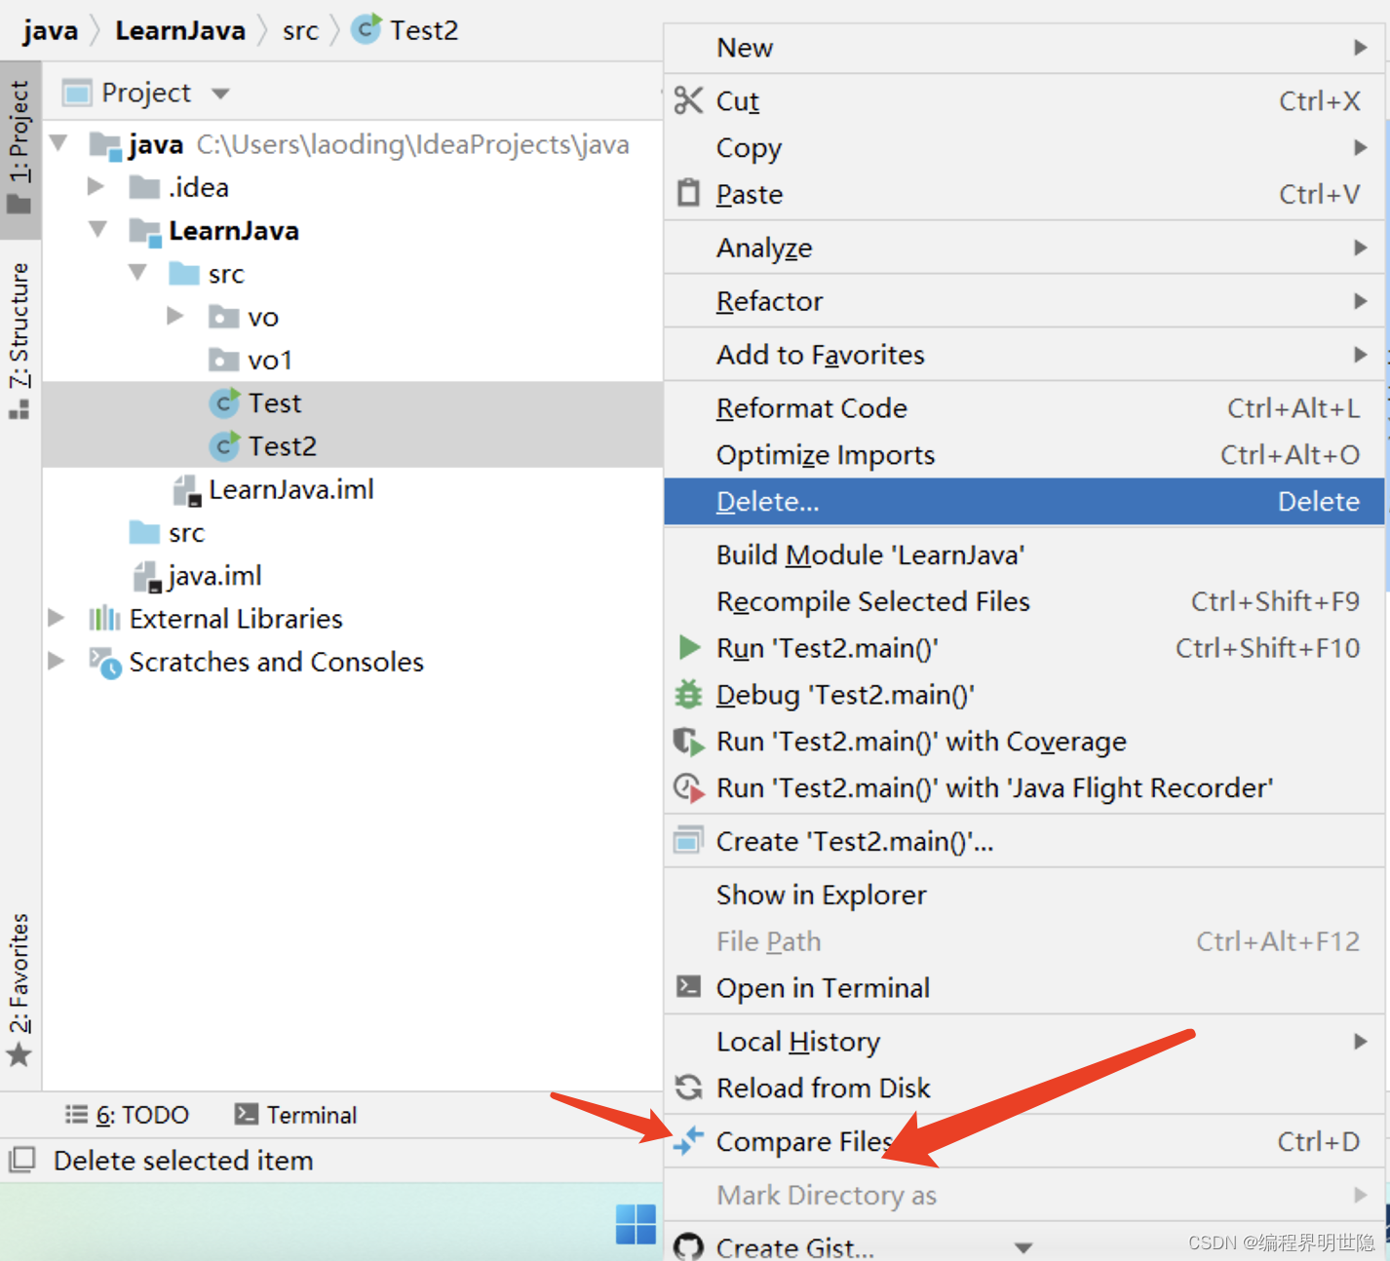The height and width of the screenshot is (1261, 1390).
Task: Choose Recompile Selected Files entry
Action: tap(1023, 601)
